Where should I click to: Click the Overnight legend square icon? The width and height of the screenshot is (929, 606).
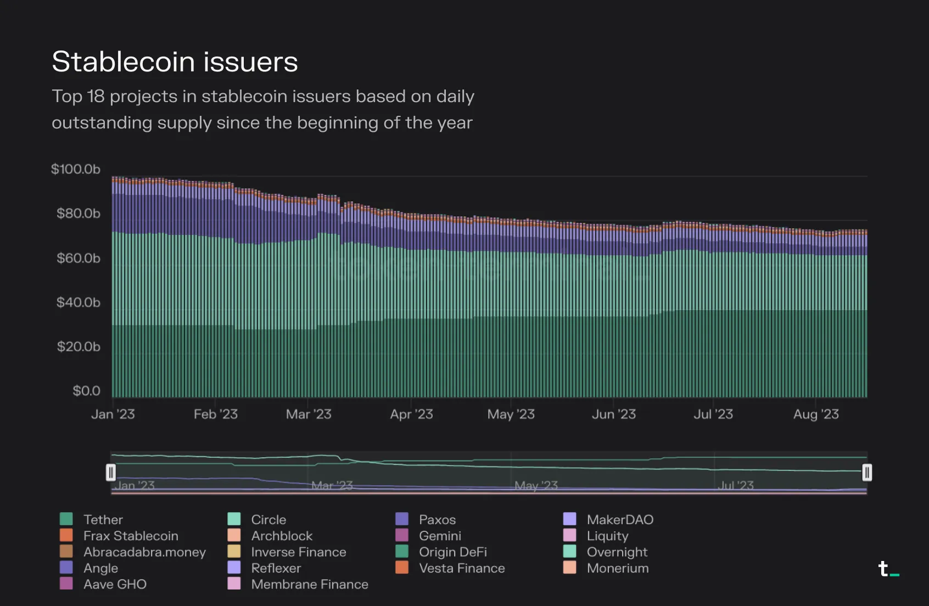[570, 551]
